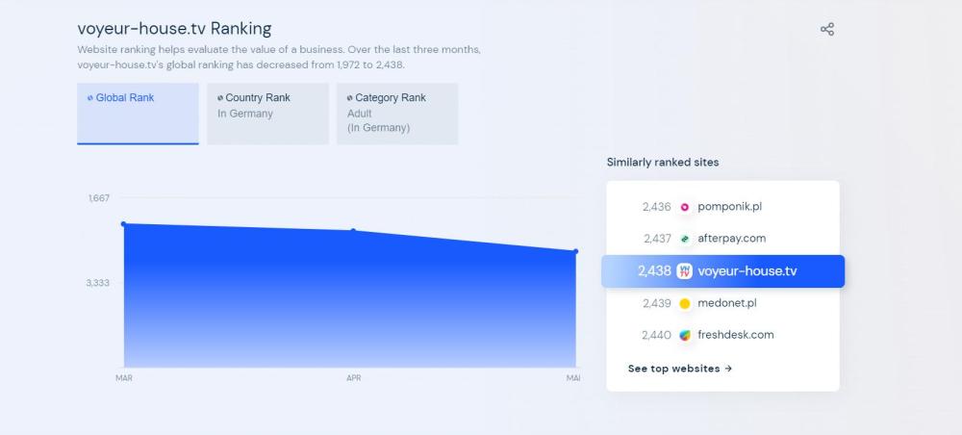Click the share icon
The image size is (962, 435).
827,29
